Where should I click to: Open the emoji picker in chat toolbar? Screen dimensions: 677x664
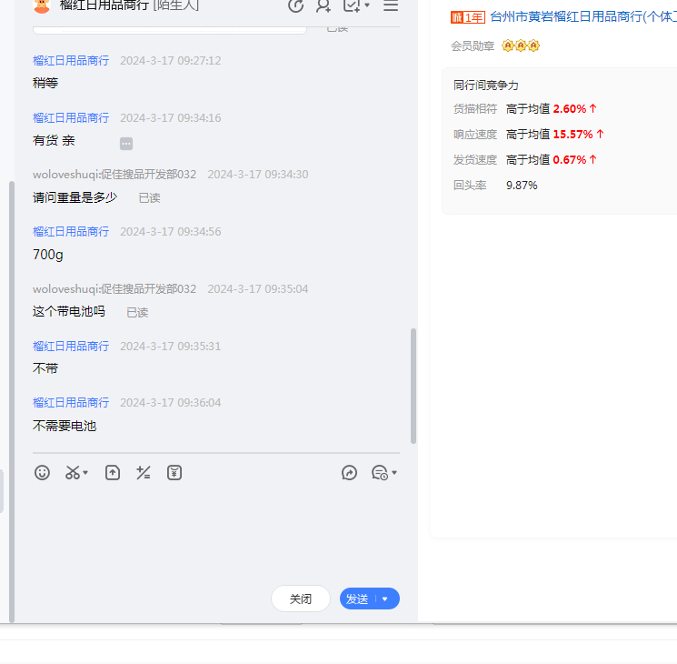[x=42, y=473]
